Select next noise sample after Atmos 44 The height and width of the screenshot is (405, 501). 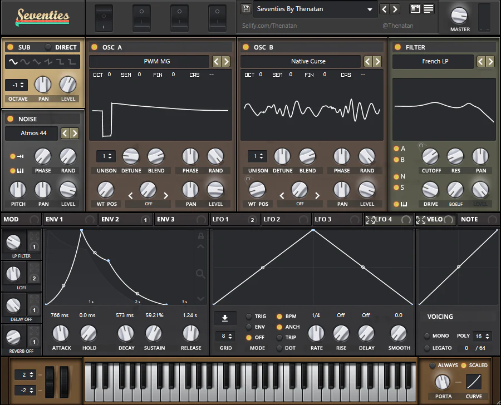click(x=75, y=133)
